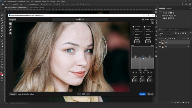This screenshot has height=108, width=192.
Task: Select the Magic Wand tool
Action: point(2,18)
